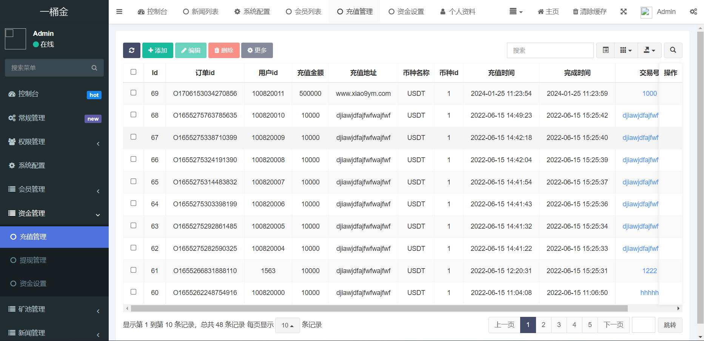Image resolution: width=704 pixels, height=341 pixels.
Task: Open 系统配置 in the sidebar
Action: [x=54, y=165]
